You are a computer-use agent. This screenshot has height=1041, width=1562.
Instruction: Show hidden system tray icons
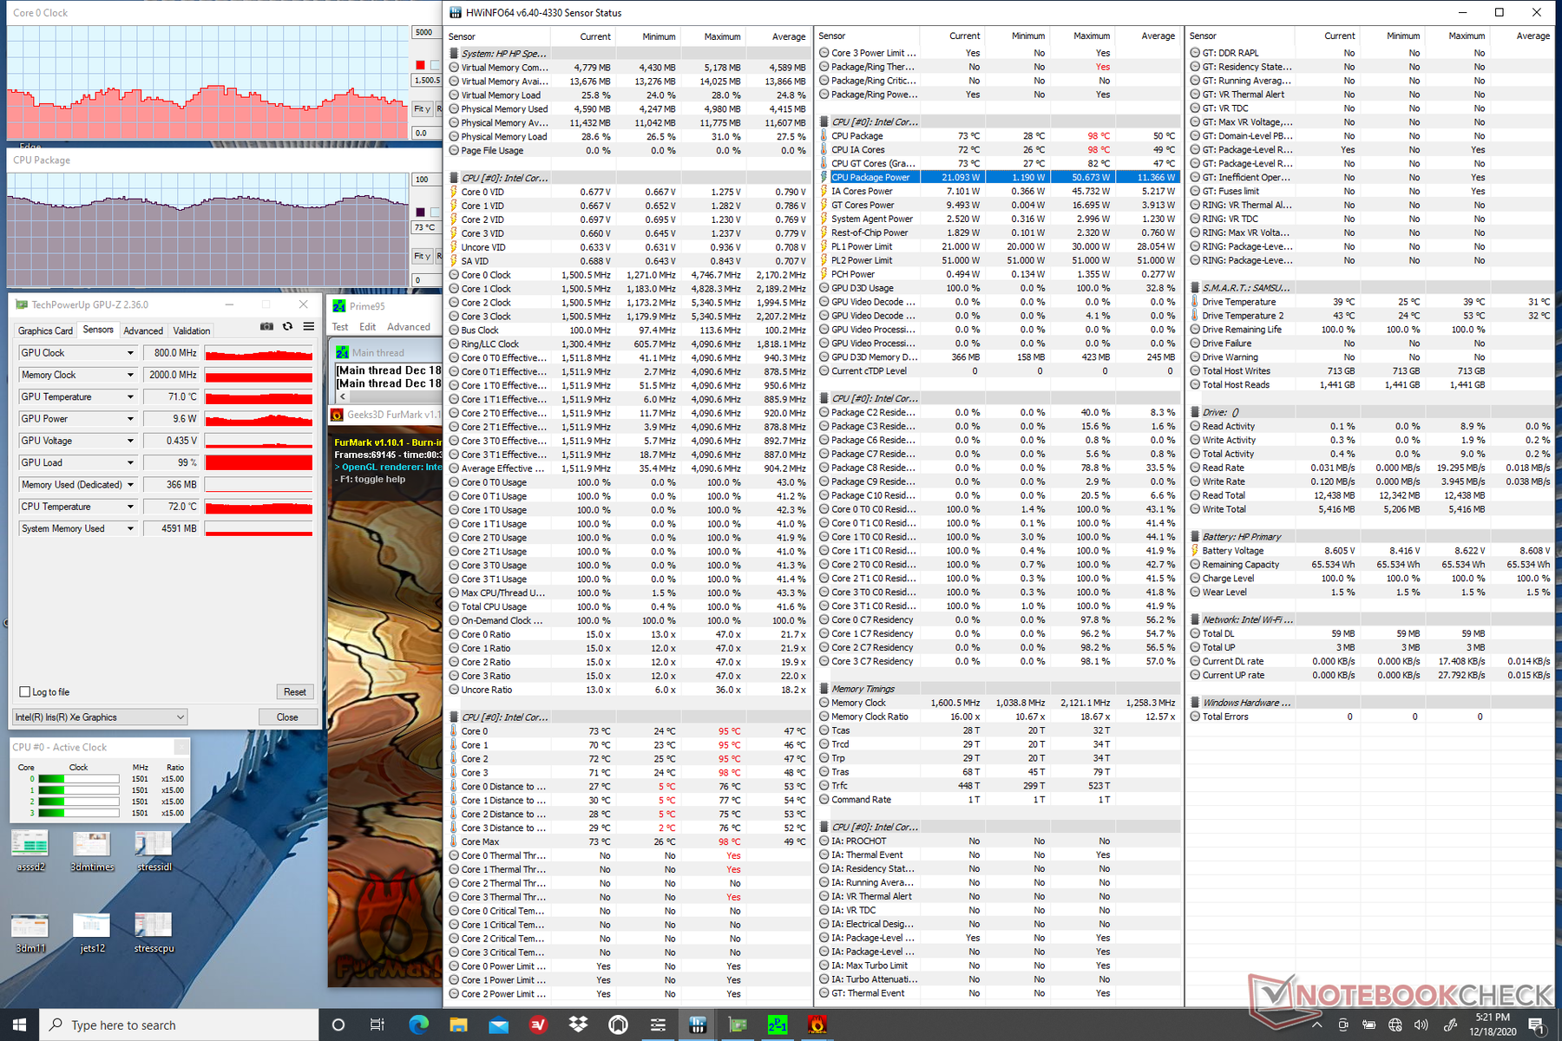(x=1317, y=1025)
